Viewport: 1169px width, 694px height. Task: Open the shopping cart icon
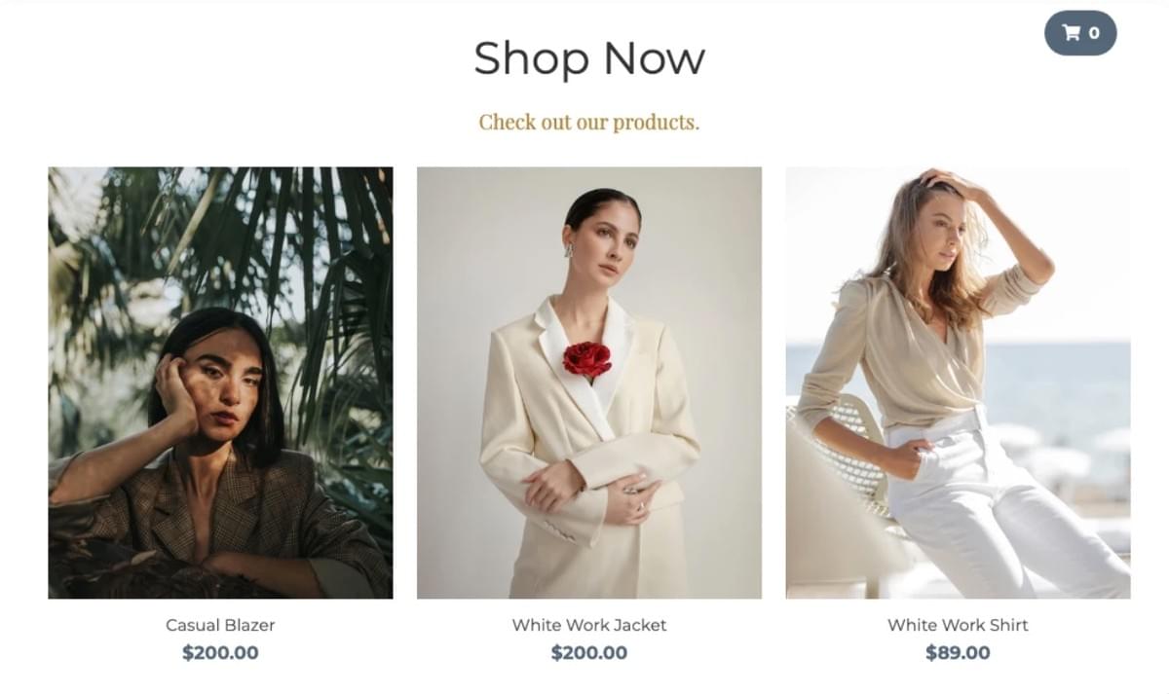(x=1072, y=33)
